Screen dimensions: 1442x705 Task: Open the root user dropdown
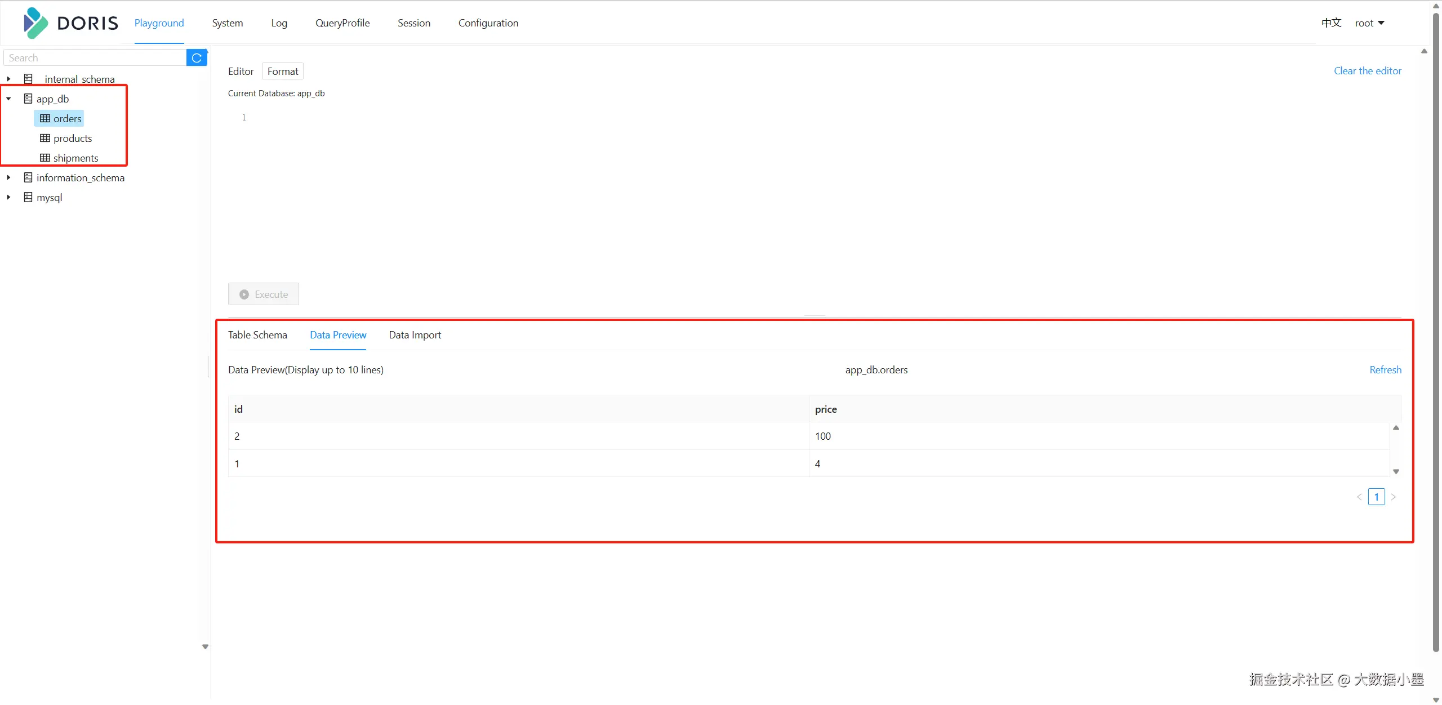[1369, 23]
